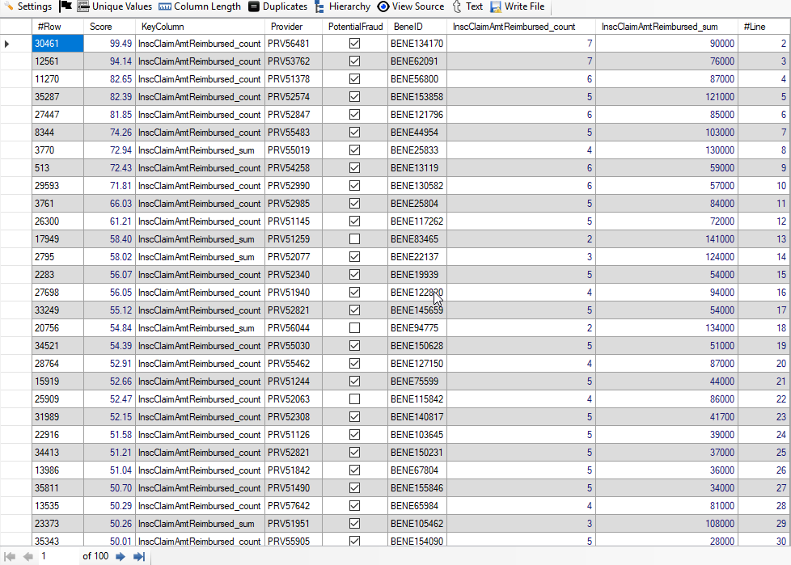Click the current page number field
791x565 pixels.
(58, 556)
